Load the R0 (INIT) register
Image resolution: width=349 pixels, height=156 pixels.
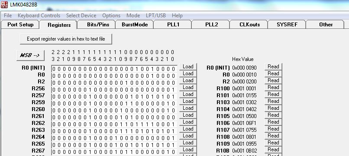pyautogui.click(x=188, y=67)
